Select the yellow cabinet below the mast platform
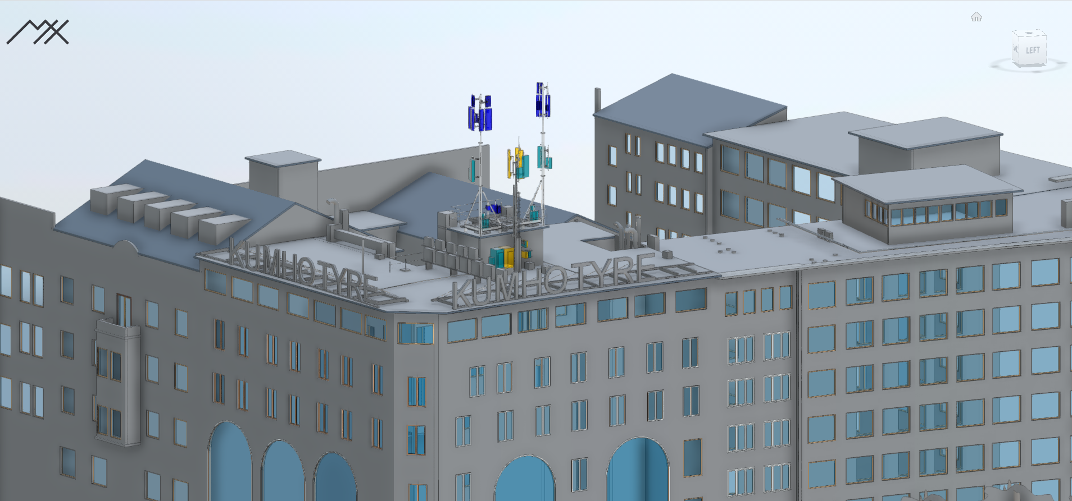This screenshot has width=1072, height=501. pos(509,258)
